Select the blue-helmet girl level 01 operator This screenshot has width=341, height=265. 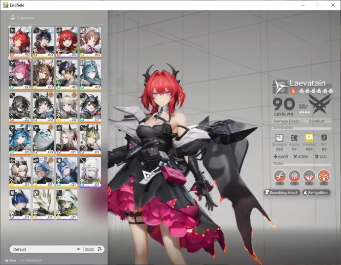(67, 172)
